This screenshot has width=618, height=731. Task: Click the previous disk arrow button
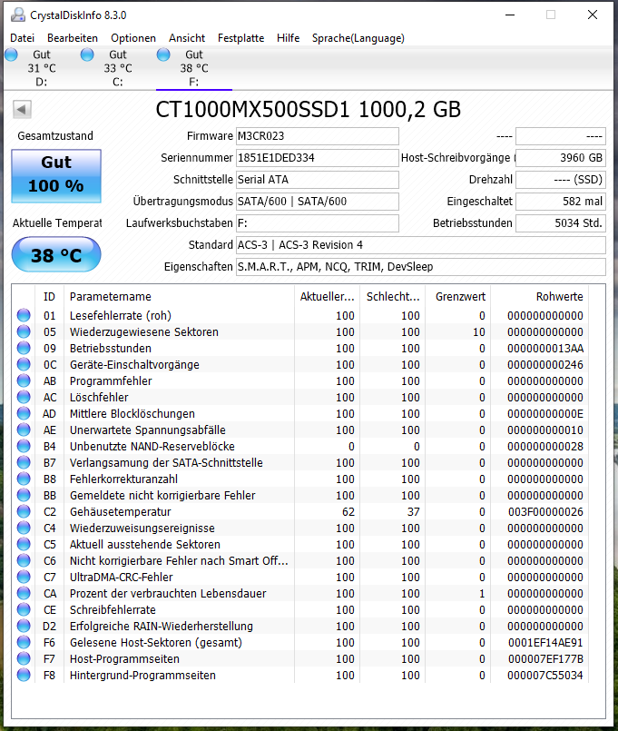point(22,110)
